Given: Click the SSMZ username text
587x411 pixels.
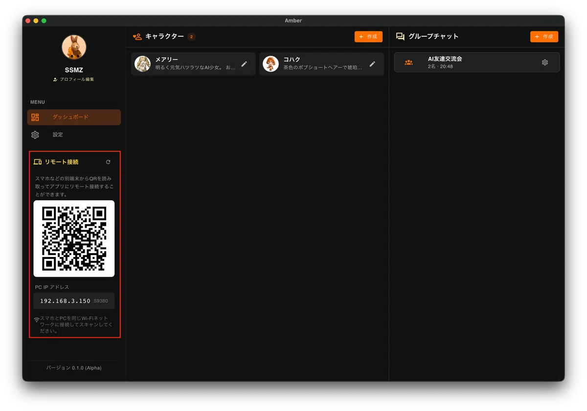Looking at the screenshot, I should (x=74, y=70).
